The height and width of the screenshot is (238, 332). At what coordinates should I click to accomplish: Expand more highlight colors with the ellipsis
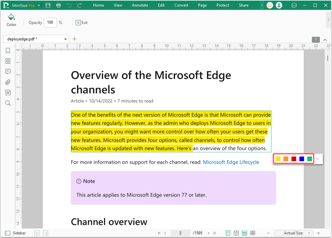point(318,159)
